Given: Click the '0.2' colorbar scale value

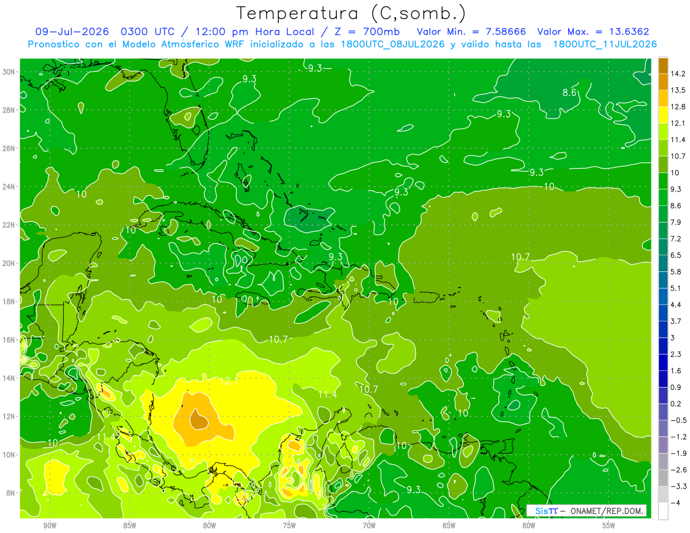Looking at the screenshot, I should tap(676, 404).
